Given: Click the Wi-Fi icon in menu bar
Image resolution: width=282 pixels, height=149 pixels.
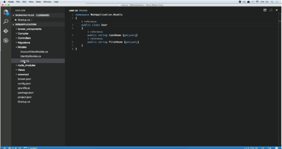Looking at the screenshot, I should [x=257, y=2].
